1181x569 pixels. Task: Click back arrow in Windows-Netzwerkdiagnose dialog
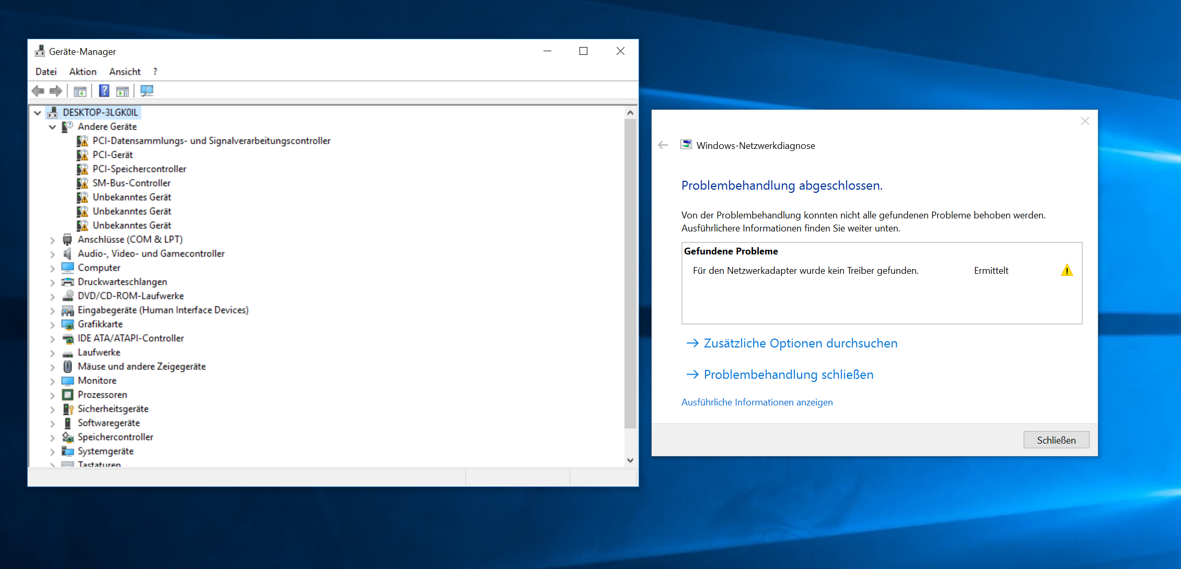(663, 145)
